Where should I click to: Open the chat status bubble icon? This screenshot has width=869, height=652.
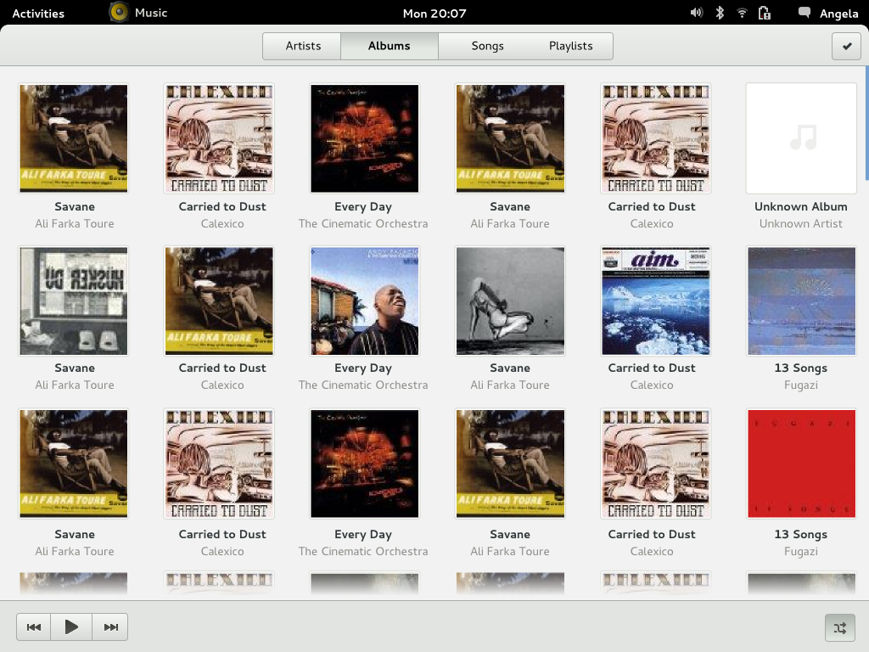click(805, 13)
